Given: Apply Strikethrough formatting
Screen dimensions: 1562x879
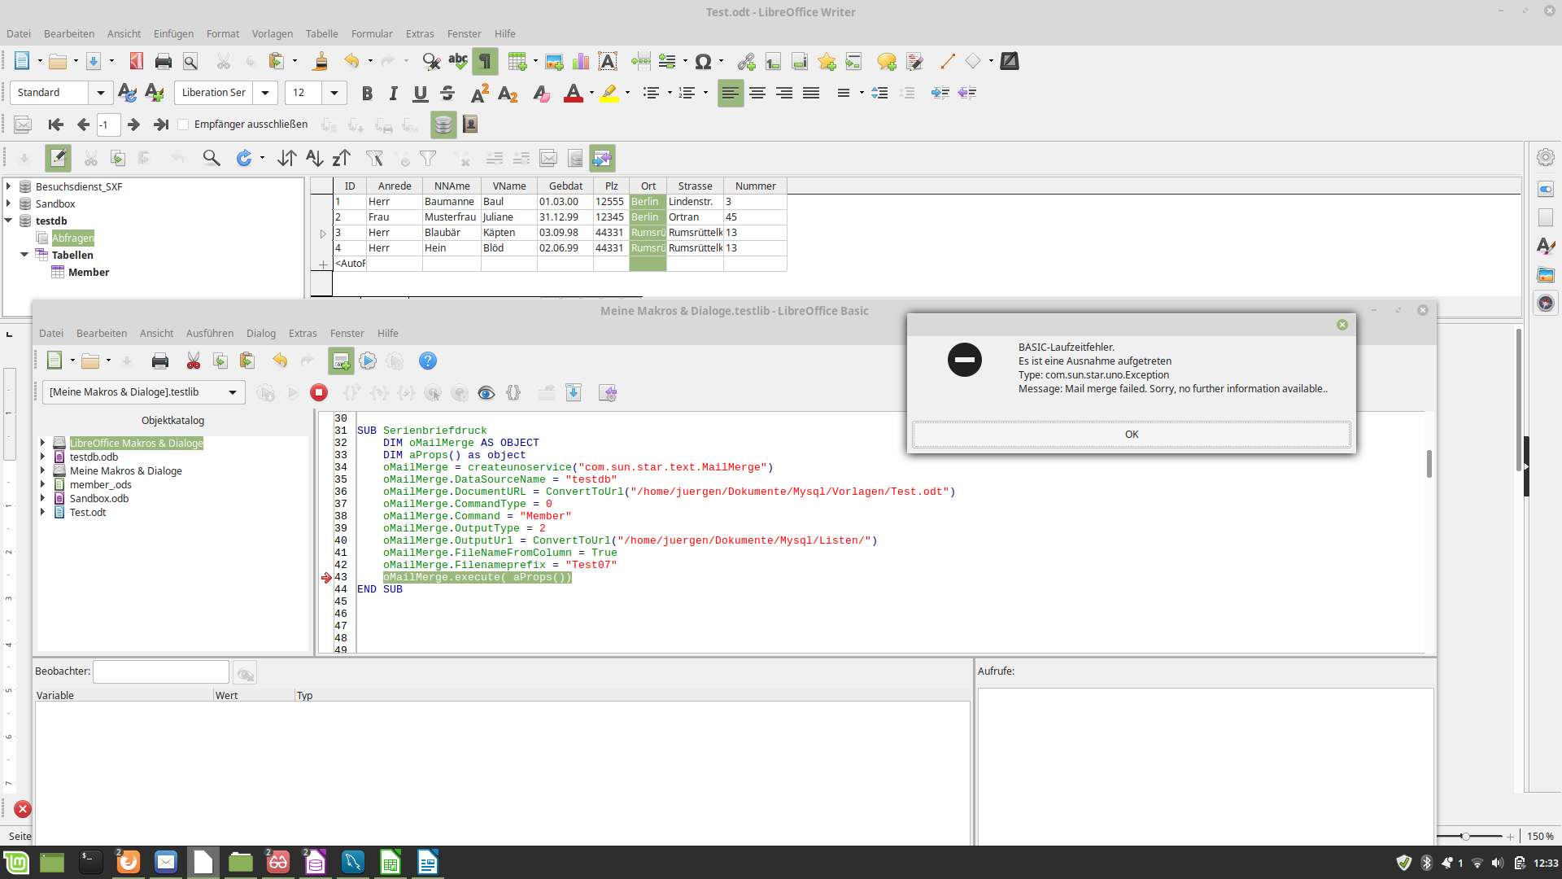Looking at the screenshot, I should pyautogui.click(x=447, y=93).
